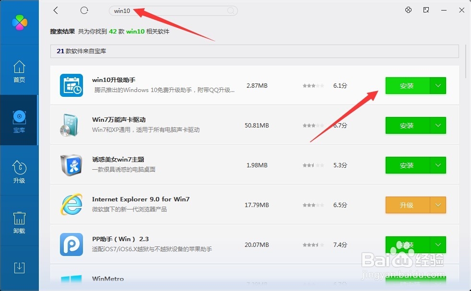Refresh the search results with the reload icon
This screenshot has height=291, width=471.
point(84,10)
